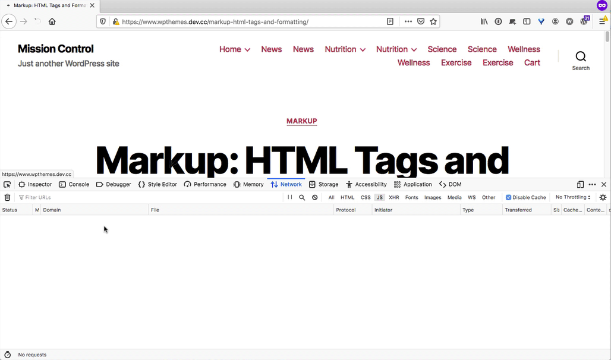Pause network recording in DevTools
Screen dimensions: 611x360
[x=289, y=197]
